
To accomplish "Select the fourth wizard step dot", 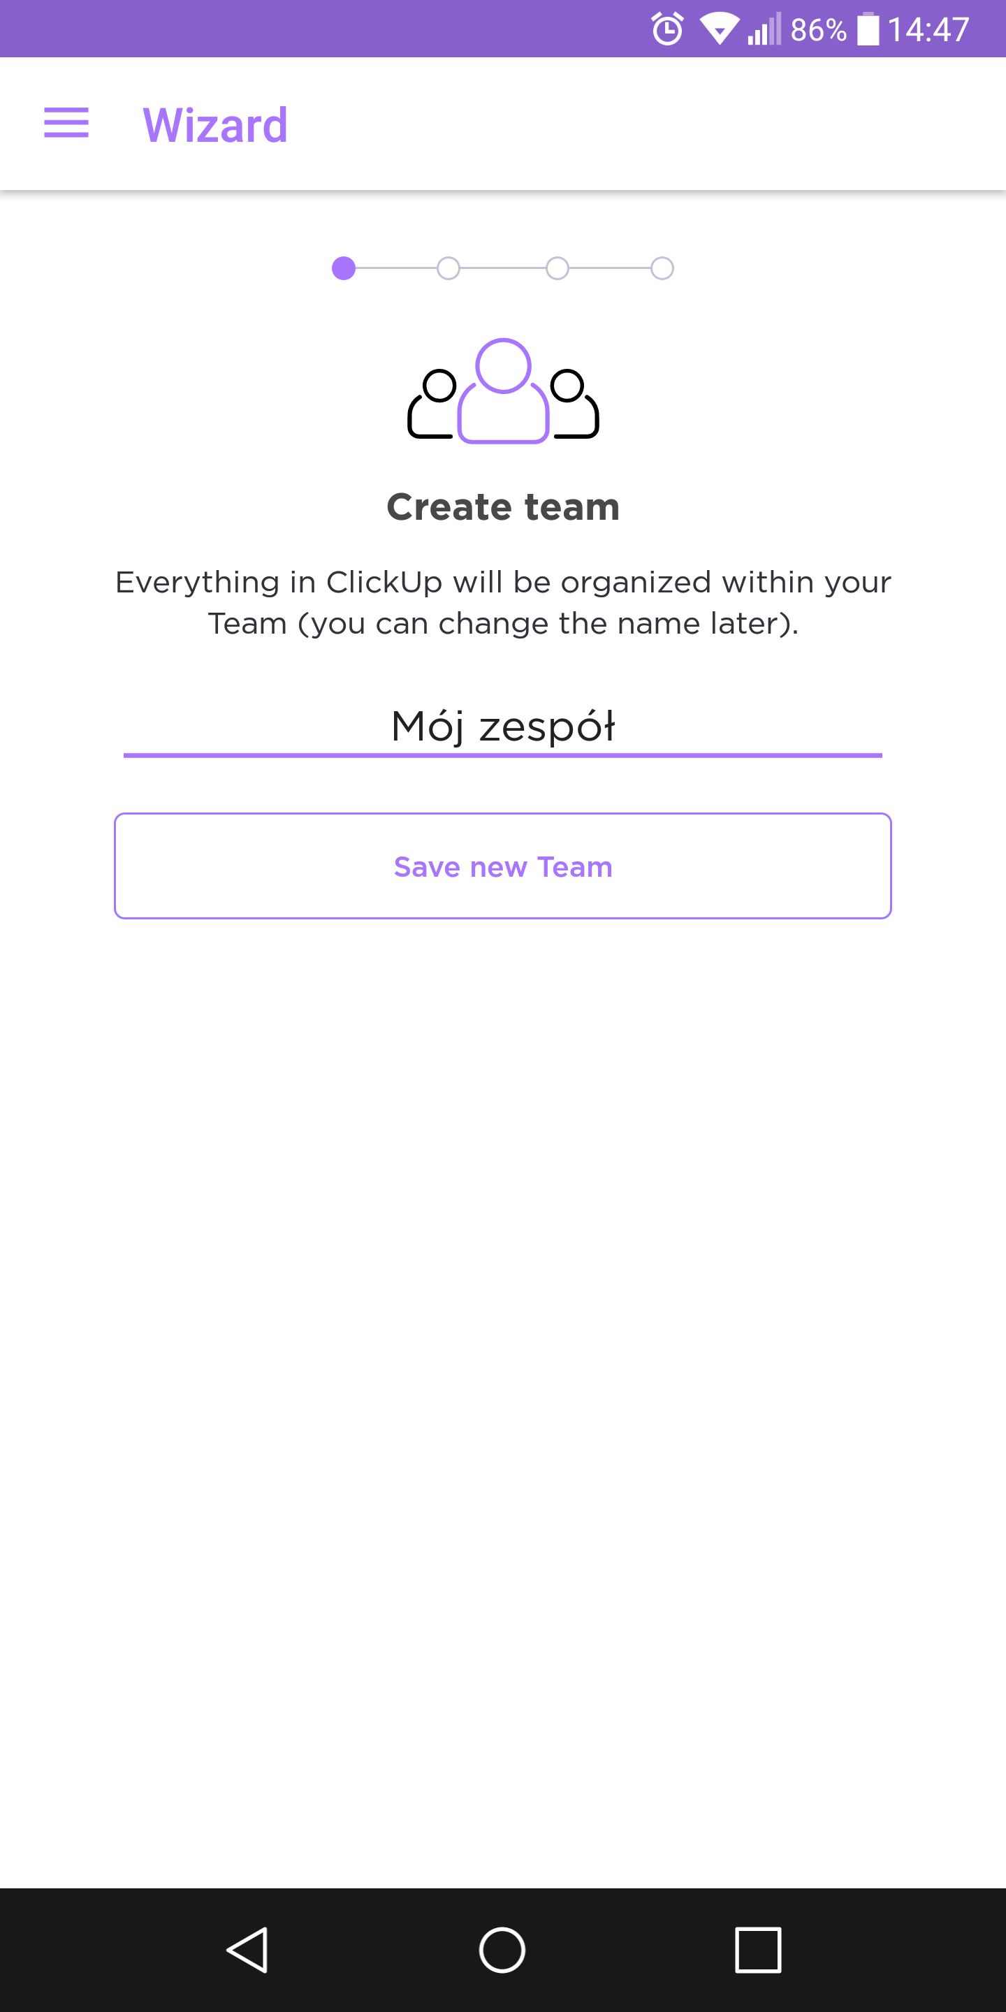I will pos(662,269).
